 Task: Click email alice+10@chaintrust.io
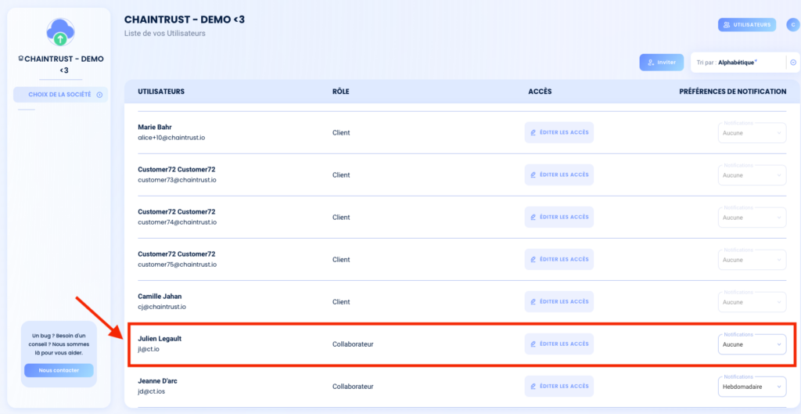tap(171, 138)
